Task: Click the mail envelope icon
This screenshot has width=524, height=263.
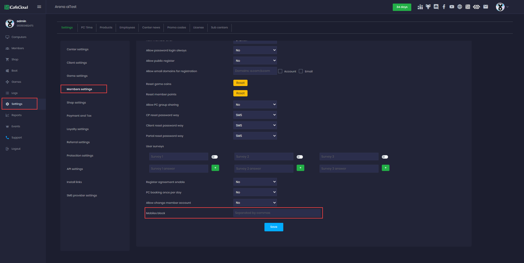Action: pos(486,7)
